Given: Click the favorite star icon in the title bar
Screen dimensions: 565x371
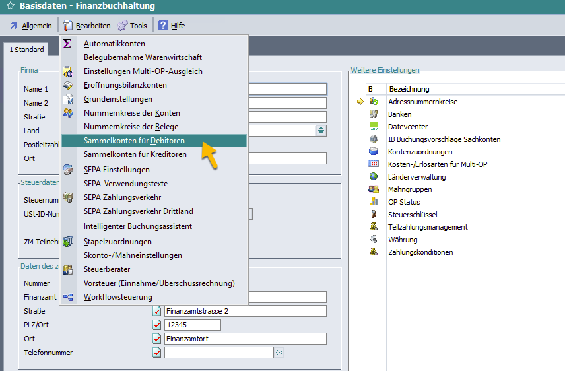Looking at the screenshot, I should 10,6.
